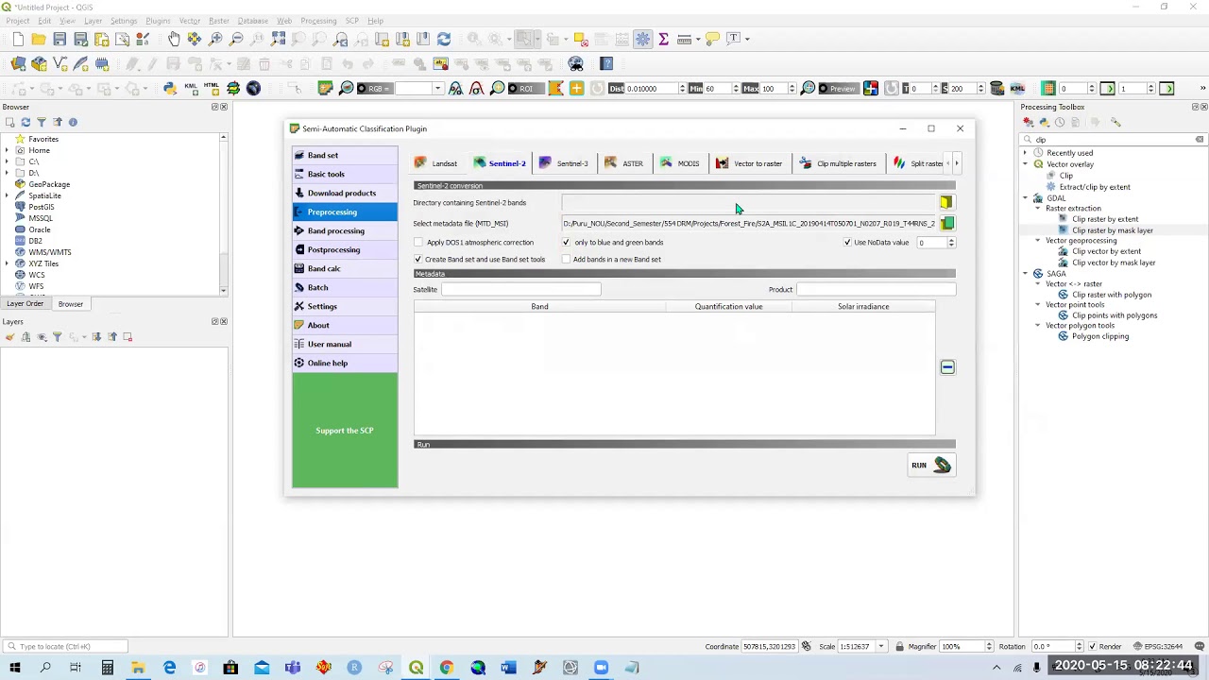Open the Sentinel-2 tab
Screen dimensions: 1209x680
pyautogui.click(x=500, y=163)
